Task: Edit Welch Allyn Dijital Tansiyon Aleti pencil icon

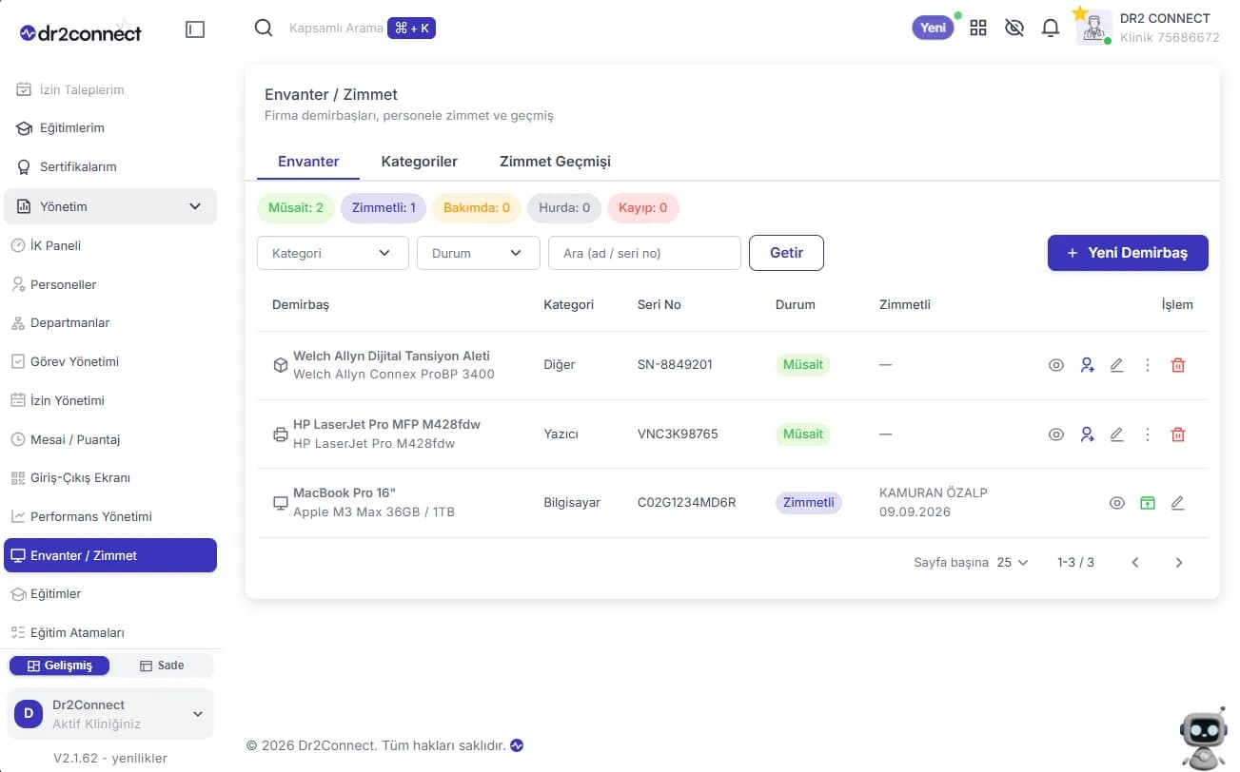Action: (x=1117, y=365)
